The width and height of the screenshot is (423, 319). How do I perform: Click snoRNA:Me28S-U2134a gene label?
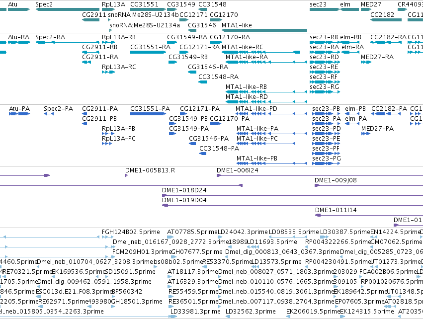click(x=145, y=25)
